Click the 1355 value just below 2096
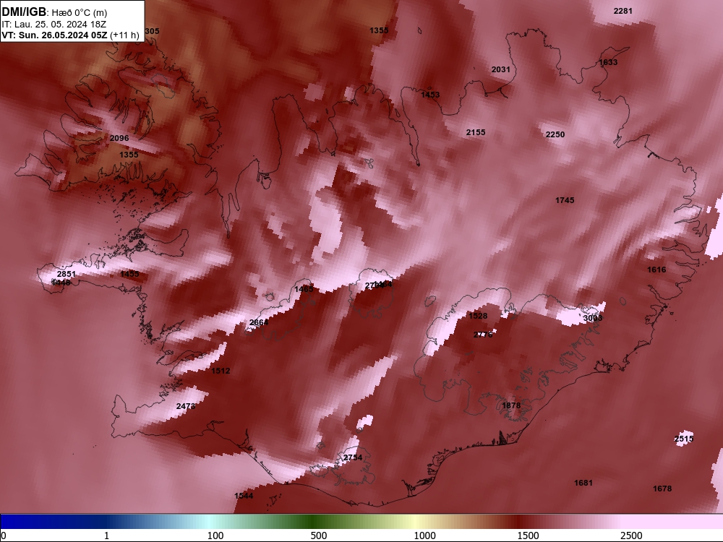Image resolution: width=723 pixels, height=542 pixels. [129, 155]
